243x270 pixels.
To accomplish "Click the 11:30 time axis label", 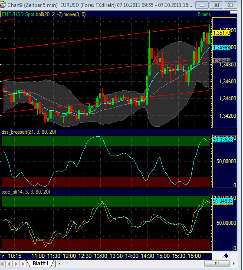I will 54,256.
